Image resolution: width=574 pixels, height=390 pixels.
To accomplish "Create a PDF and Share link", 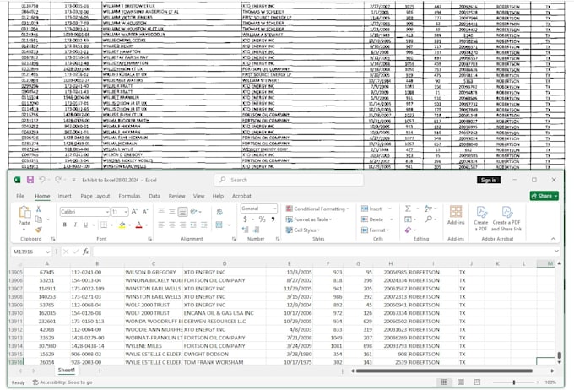I will pos(506,219).
